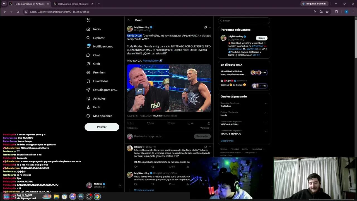The image size is (357, 201).
Task: Open File Explorer from the taskbar
Action: (56, 197)
